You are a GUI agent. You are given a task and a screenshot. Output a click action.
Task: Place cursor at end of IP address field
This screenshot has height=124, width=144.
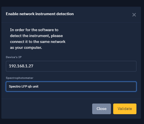click(84, 66)
